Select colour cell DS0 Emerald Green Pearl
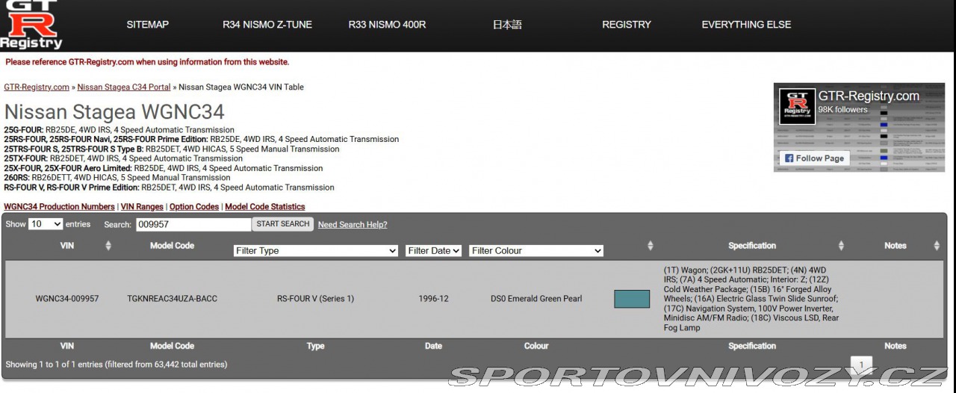 [536, 299]
